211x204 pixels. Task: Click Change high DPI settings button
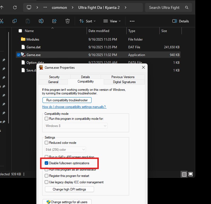(x=70, y=189)
